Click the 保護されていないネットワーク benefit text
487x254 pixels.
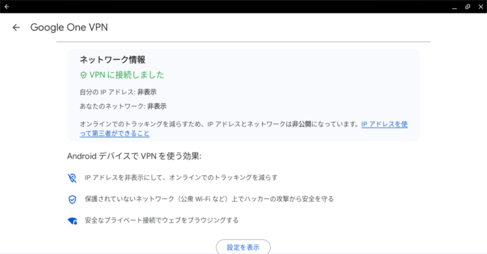pos(209,199)
